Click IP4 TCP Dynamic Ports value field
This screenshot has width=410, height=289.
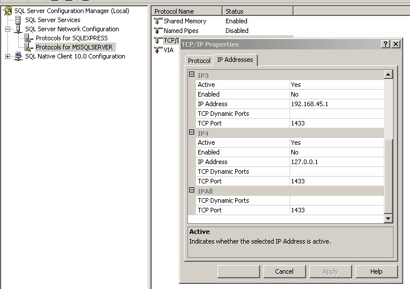[x=337, y=171]
